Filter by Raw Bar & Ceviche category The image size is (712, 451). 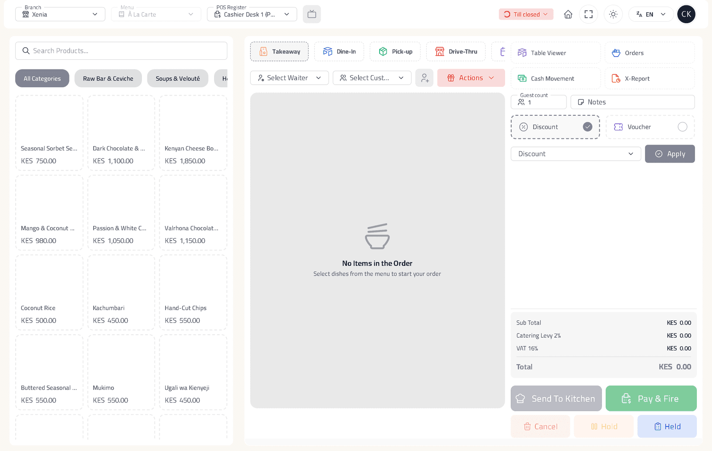[108, 78]
